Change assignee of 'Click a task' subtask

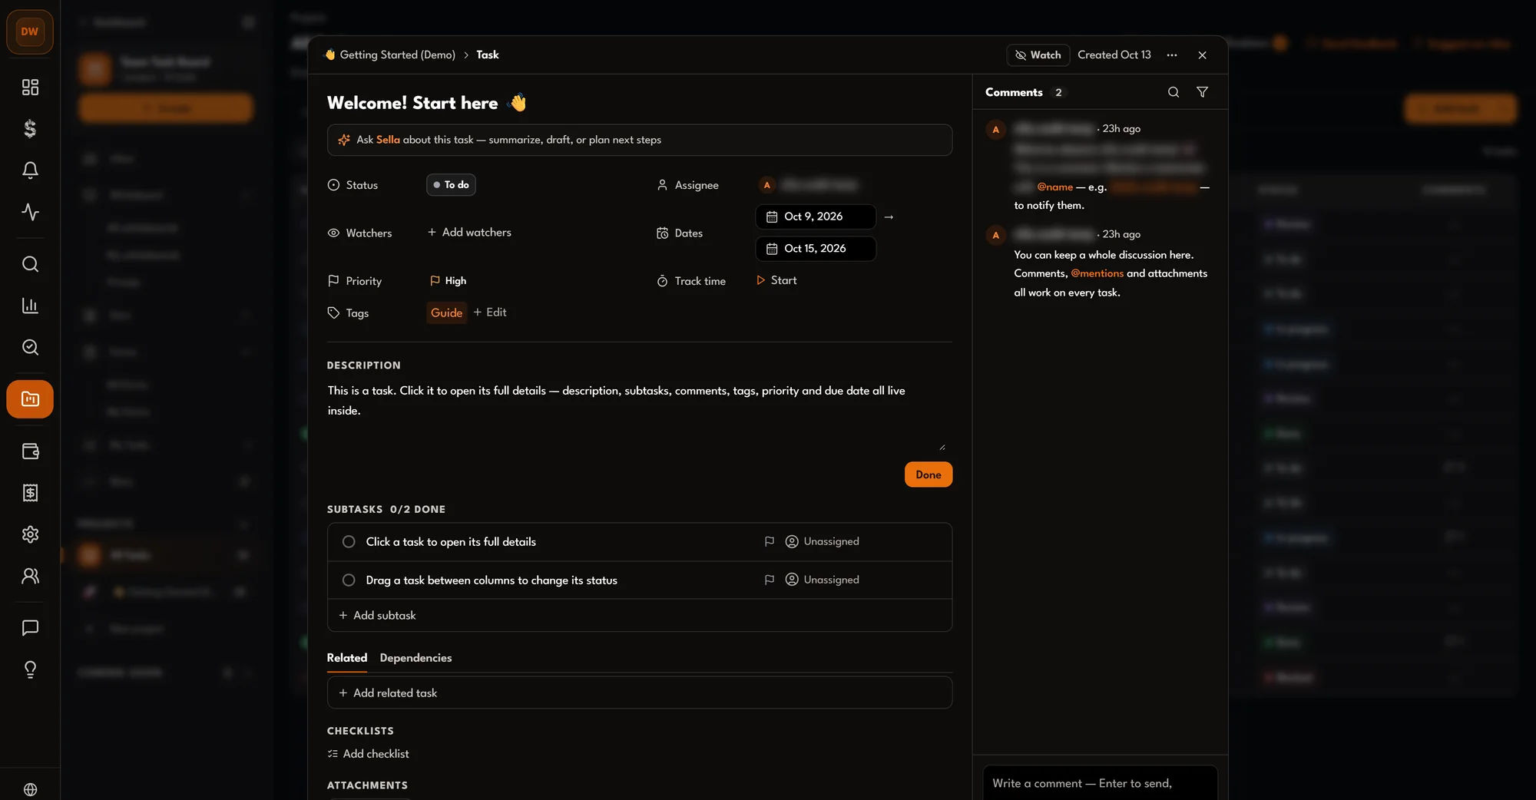click(823, 542)
